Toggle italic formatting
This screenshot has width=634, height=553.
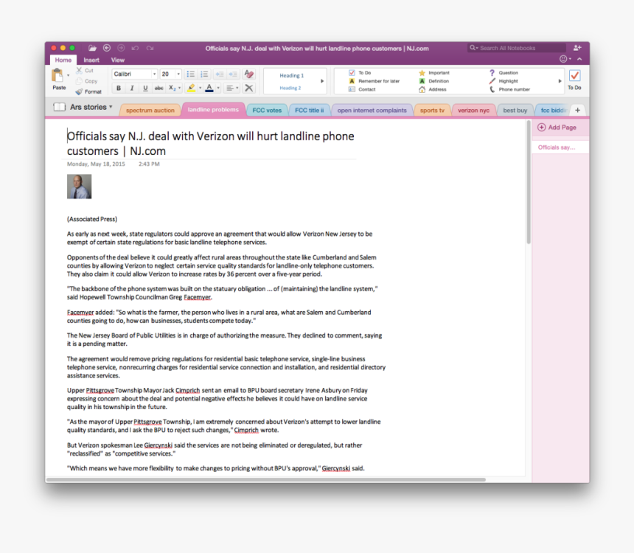point(131,88)
